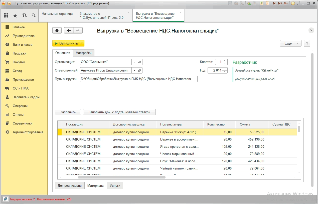Open the Организация field's linked record icon
Screen dimensions: 318x204
(140, 62)
